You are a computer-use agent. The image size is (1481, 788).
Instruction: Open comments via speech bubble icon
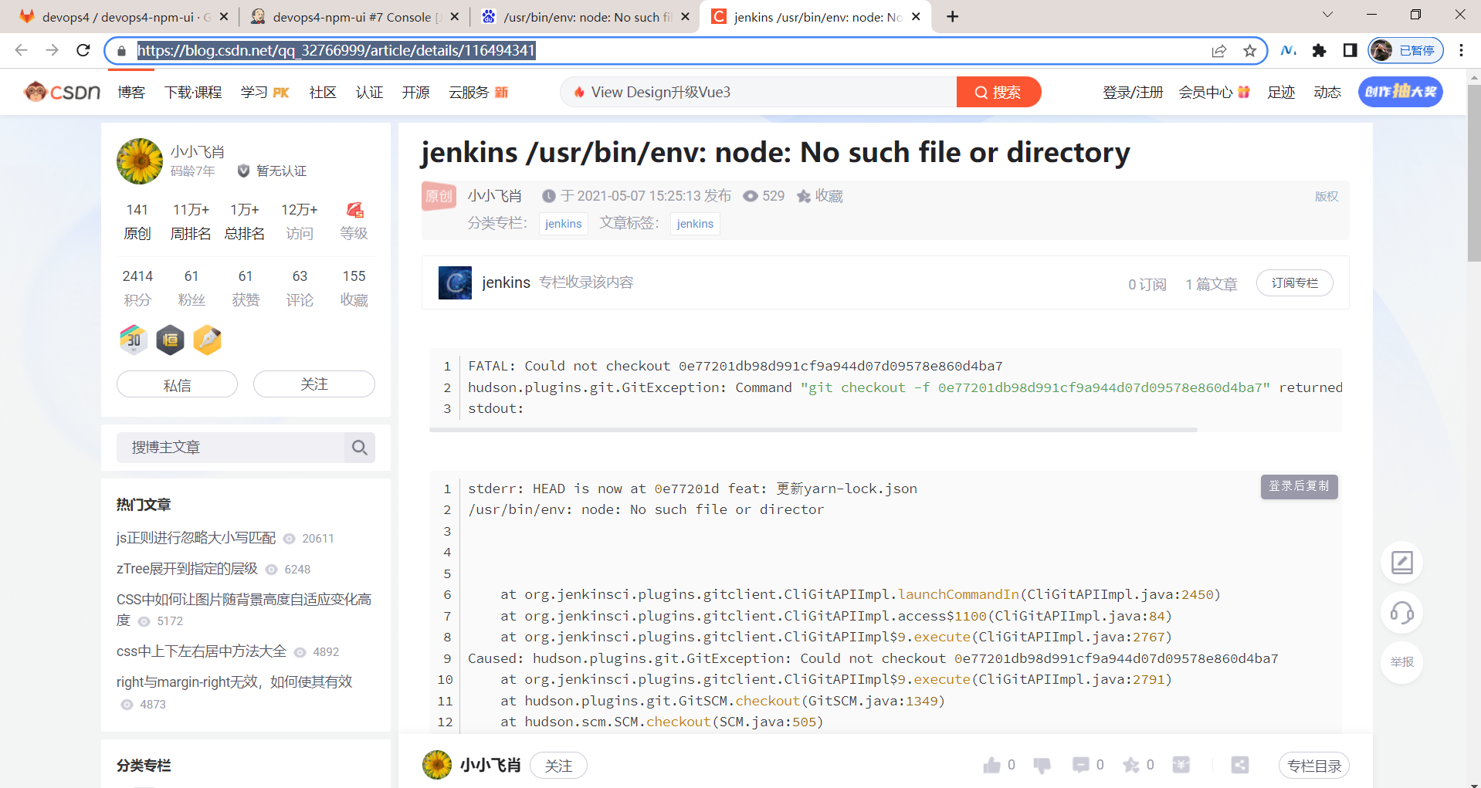(1081, 765)
